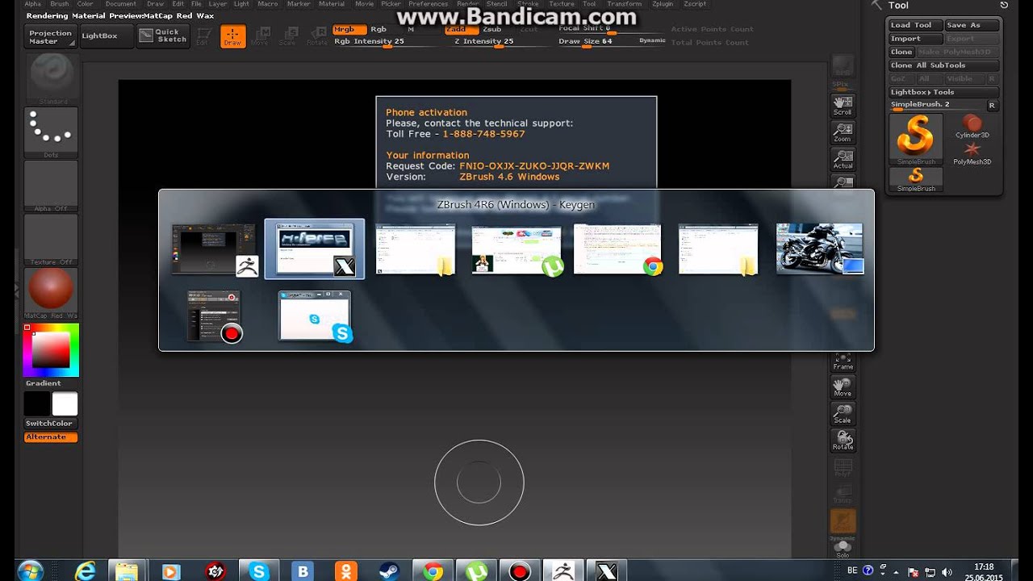The height and width of the screenshot is (581, 1033).
Task: Toggle the Dynamic draw size button
Action: point(652,40)
